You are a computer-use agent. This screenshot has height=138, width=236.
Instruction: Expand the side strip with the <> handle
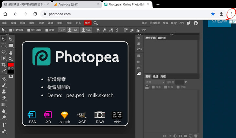click(139, 34)
